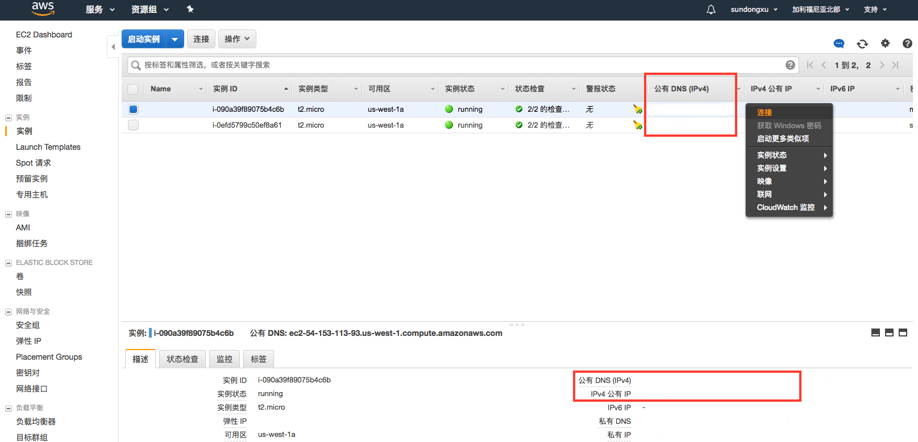Viewport: 918px width, 442px height.
Task: Sort by Instance ID column header
Action: 250,89
